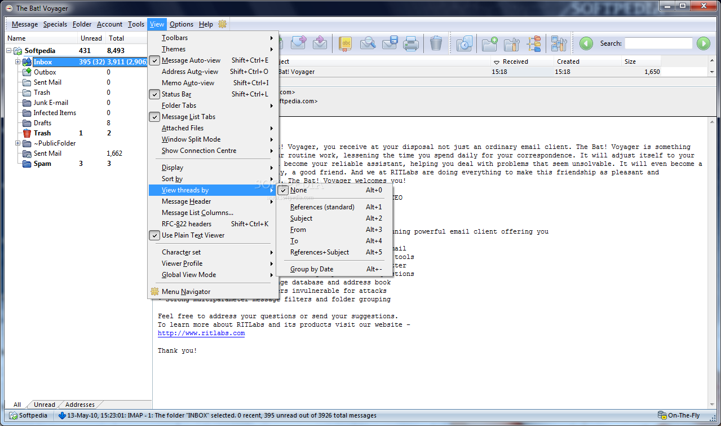Switch to the Unread tab
Screen dimensions: 721x426
click(x=45, y=405)
